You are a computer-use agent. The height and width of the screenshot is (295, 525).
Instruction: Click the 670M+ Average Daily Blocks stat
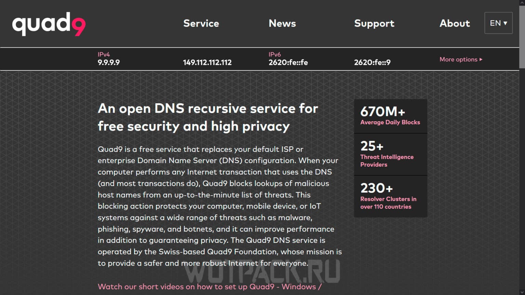click(390, 115)
